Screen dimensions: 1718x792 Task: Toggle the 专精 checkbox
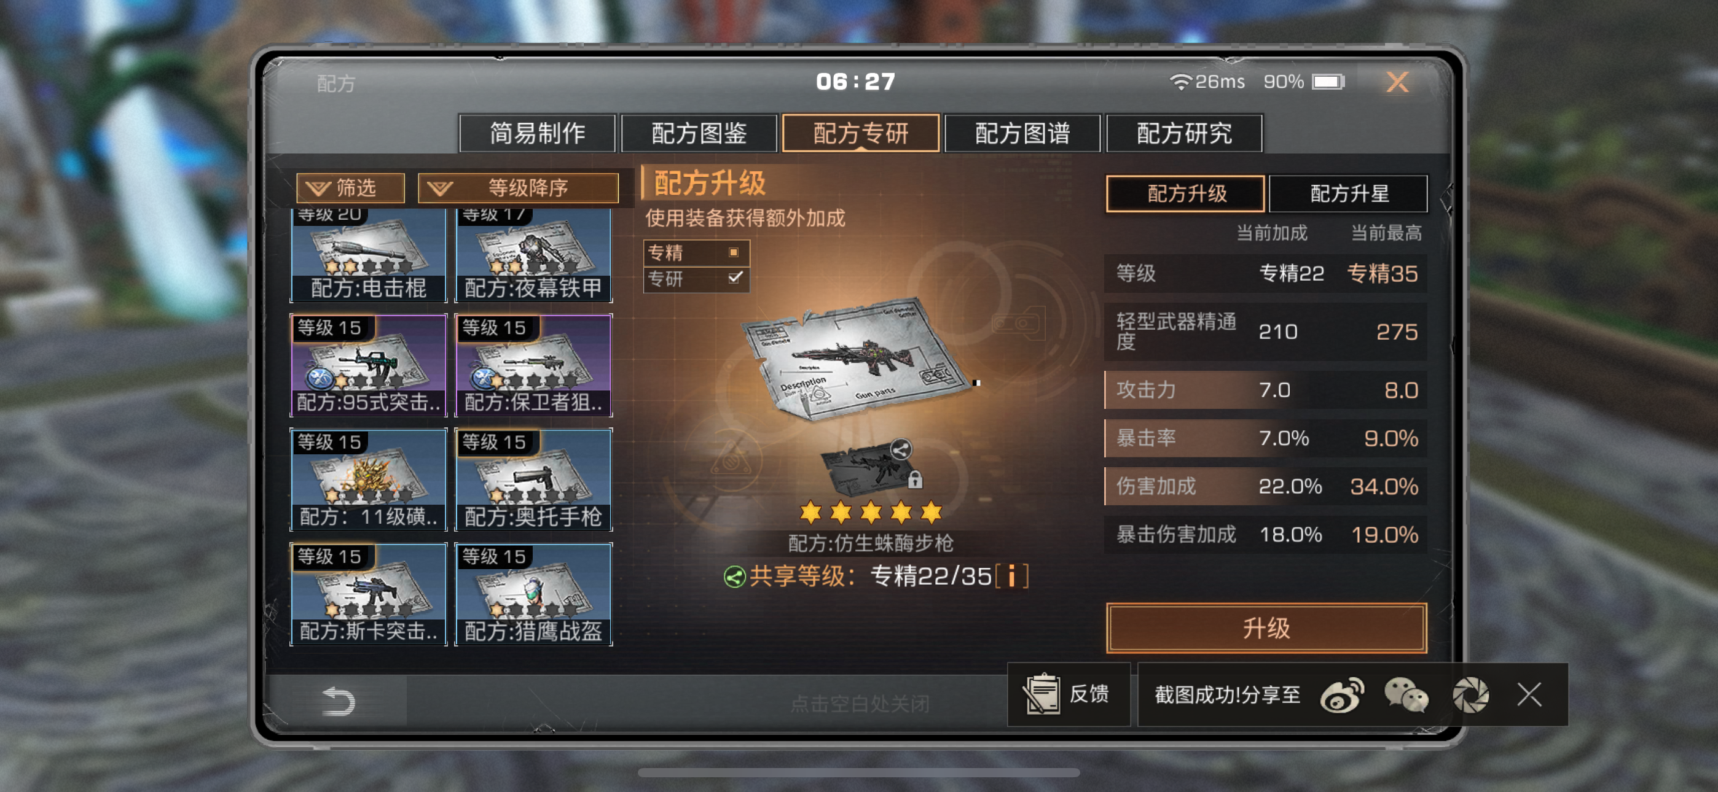(734, 253)
